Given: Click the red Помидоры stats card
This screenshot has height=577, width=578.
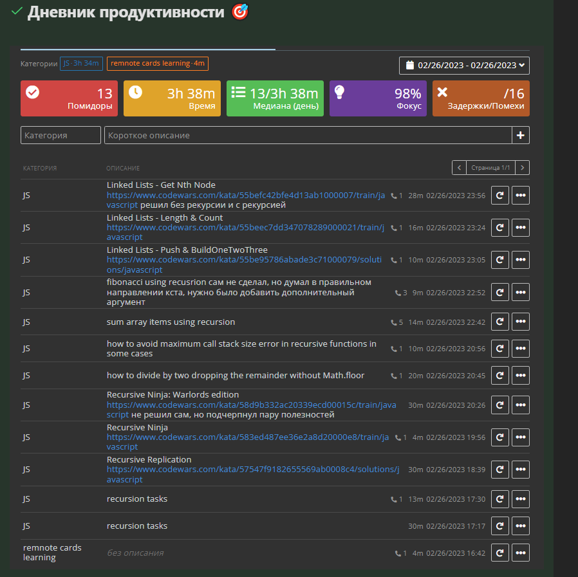Looking at the screenshot, I should [x=70, y=98].
